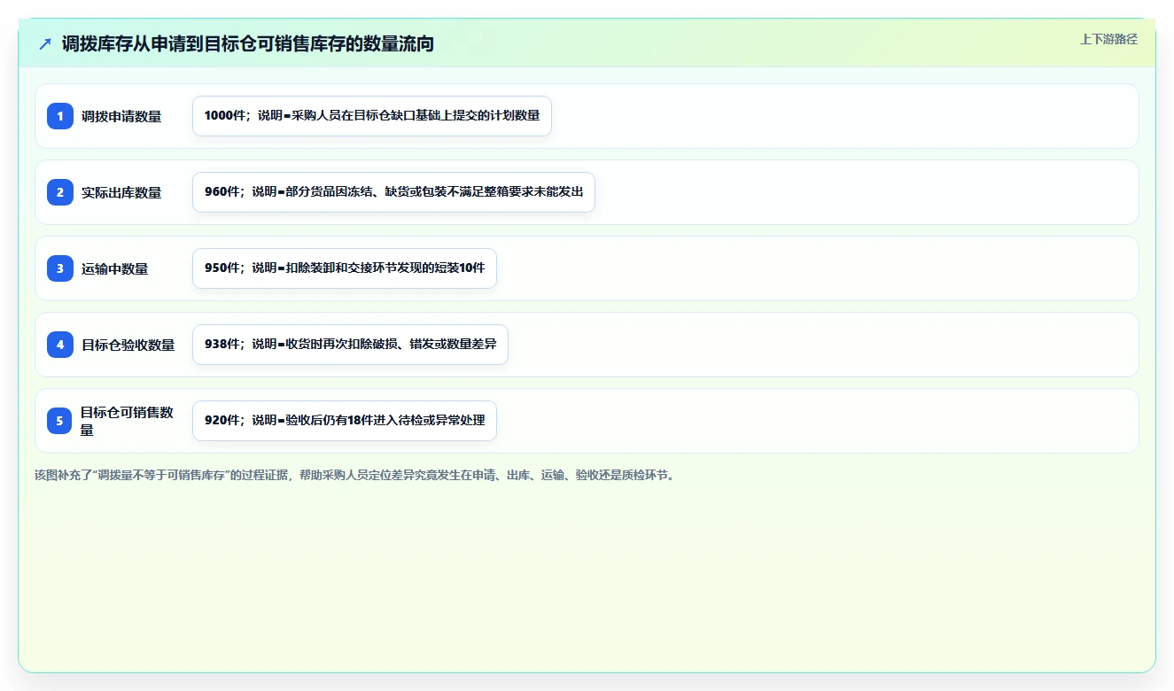Viewport: 1174px width, 691px height.
Task: Open the 938件 acceptance description box
Action: [350, 345]
